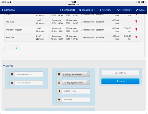This screenshot has width=148, height=114.
Task: Open FlagmanAir home link
Action: 9,10
